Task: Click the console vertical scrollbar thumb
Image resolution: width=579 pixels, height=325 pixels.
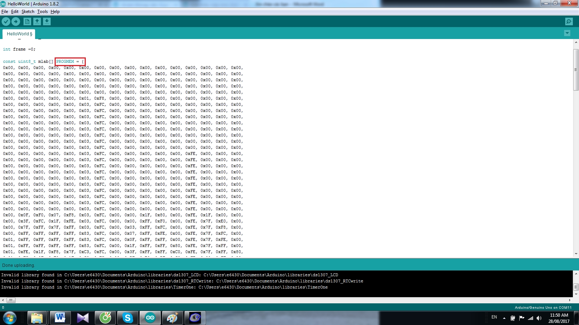Action: coord(576,287)
